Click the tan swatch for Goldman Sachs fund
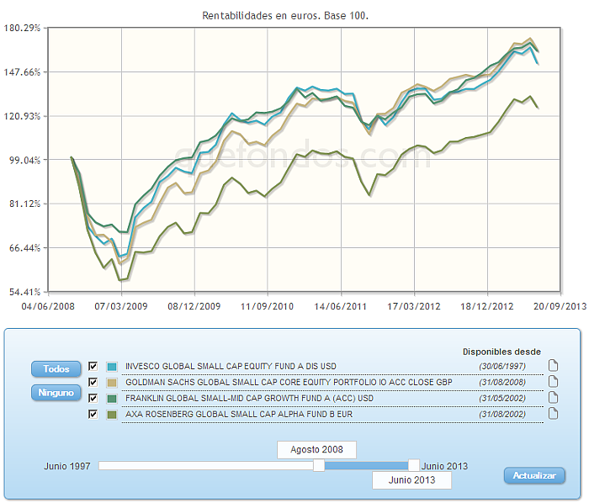The width and height of the screenshot is (589, 503). [x=112, y=383]
